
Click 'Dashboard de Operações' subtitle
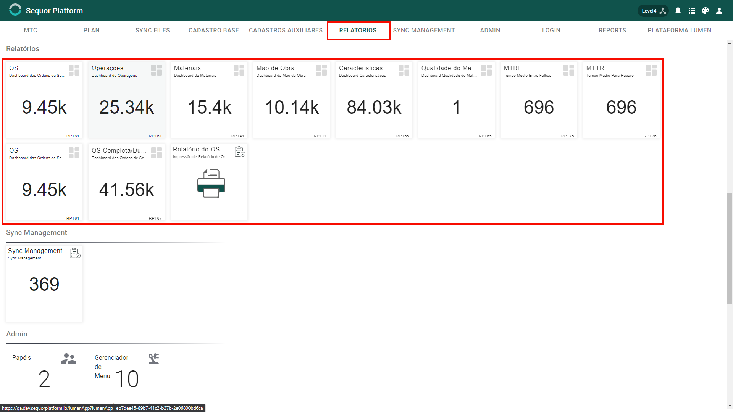114,76
